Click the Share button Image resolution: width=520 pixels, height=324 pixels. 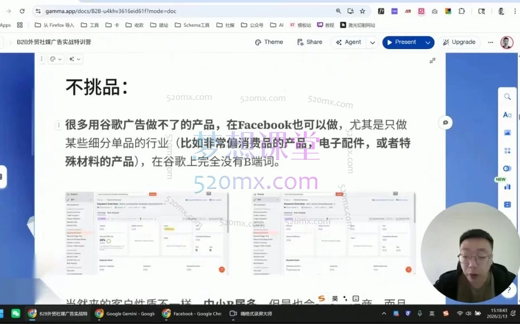[x=310, y=42]
